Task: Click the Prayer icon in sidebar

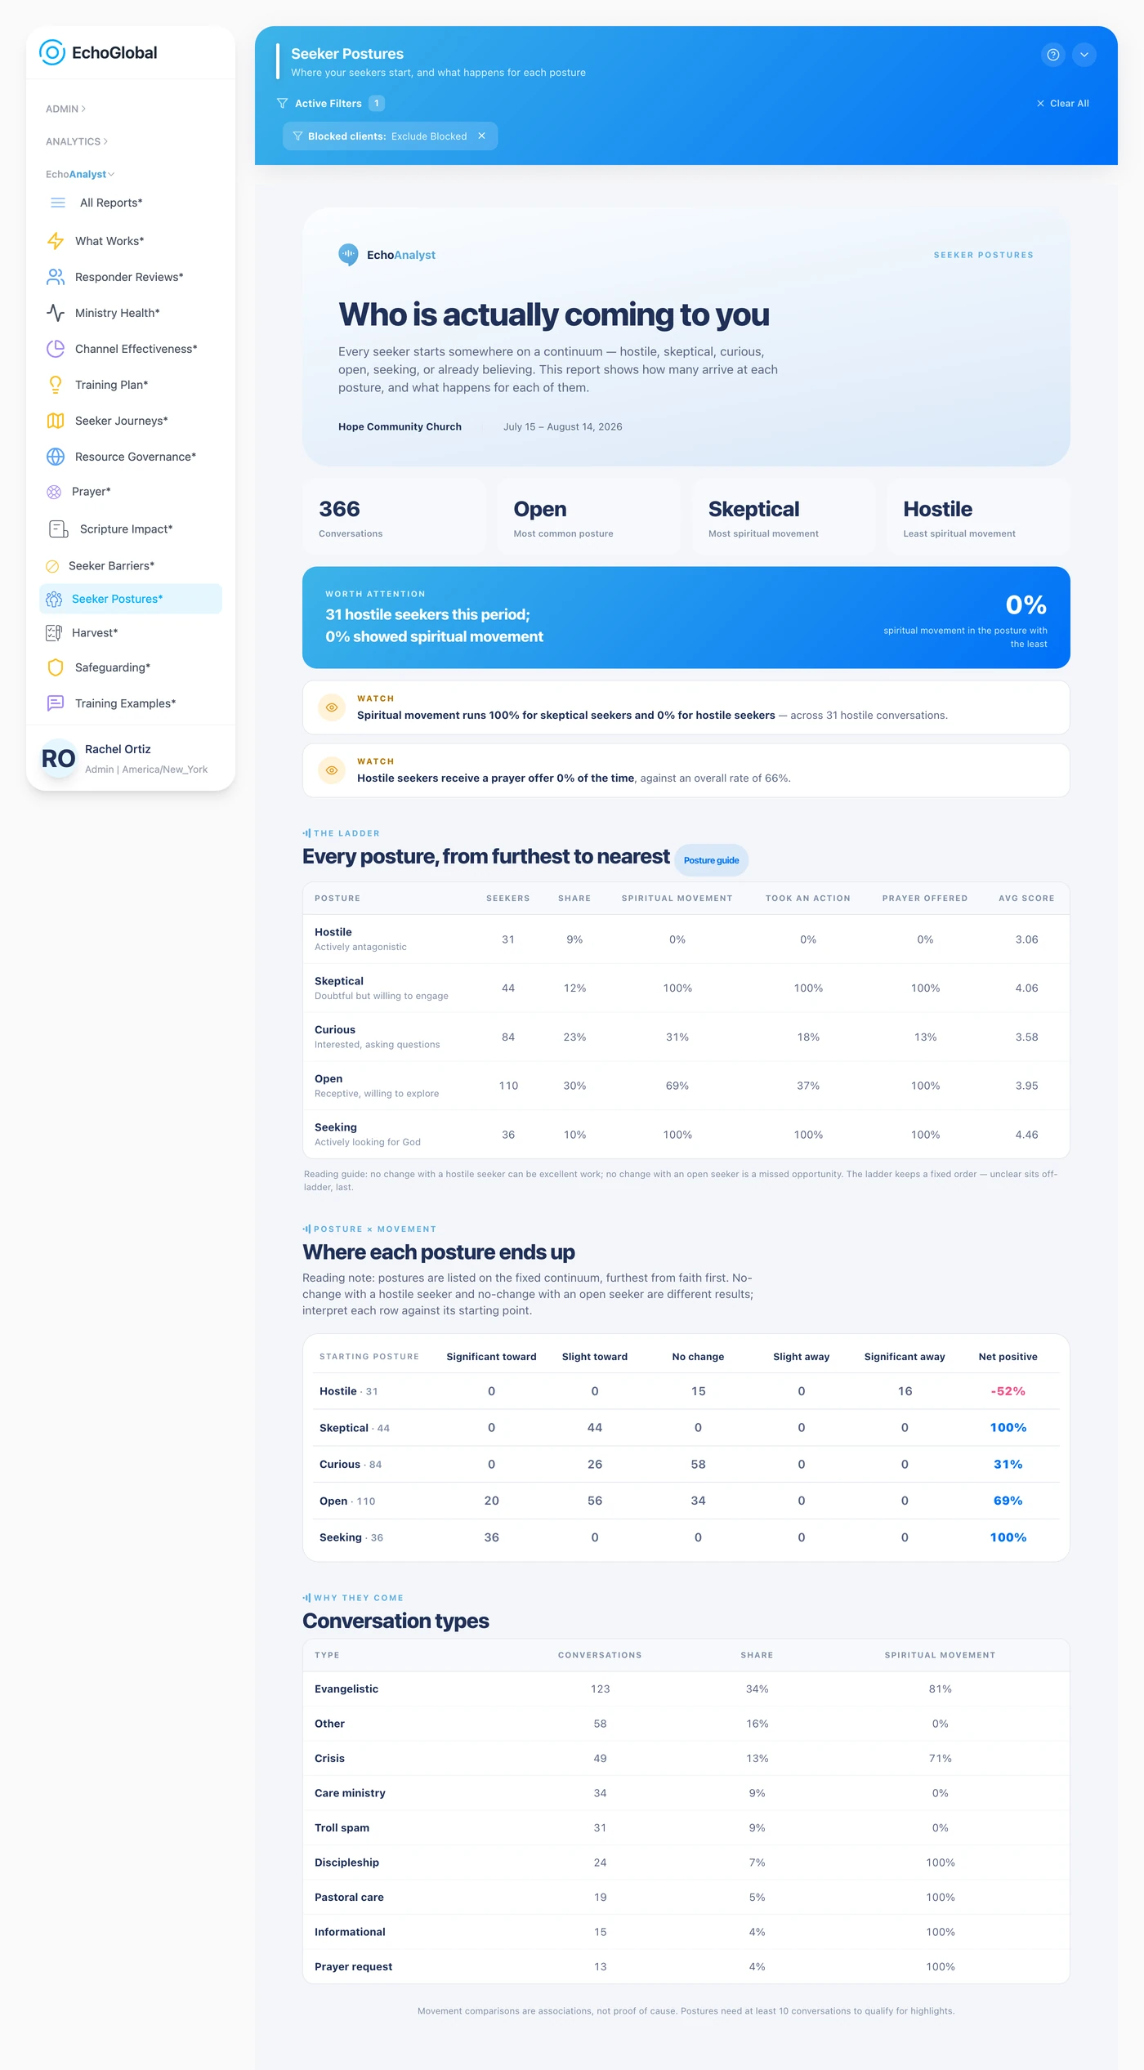Action: [54, 492]
